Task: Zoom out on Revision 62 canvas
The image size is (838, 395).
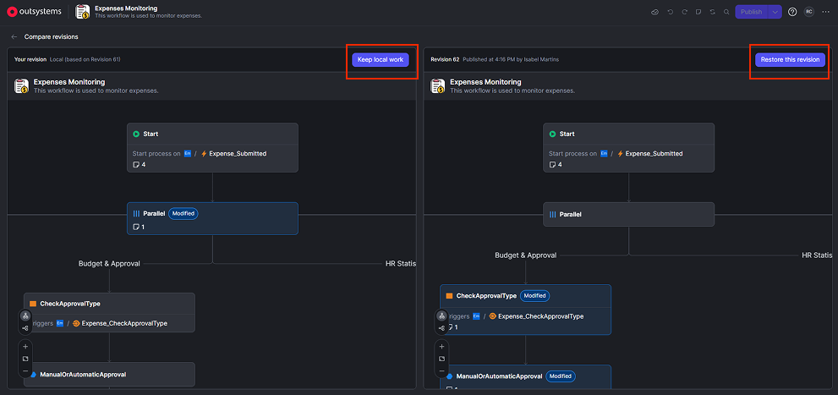Action: [x=441, y=371]
